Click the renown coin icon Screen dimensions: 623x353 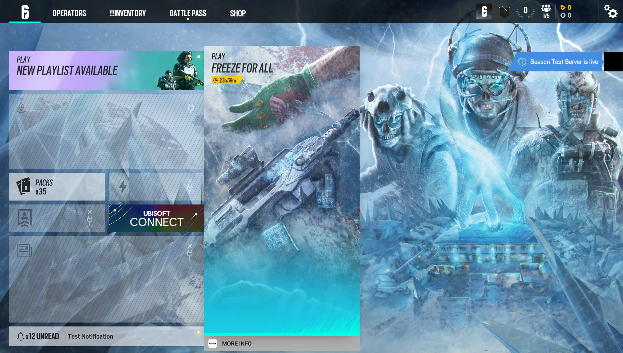point(563,15)
